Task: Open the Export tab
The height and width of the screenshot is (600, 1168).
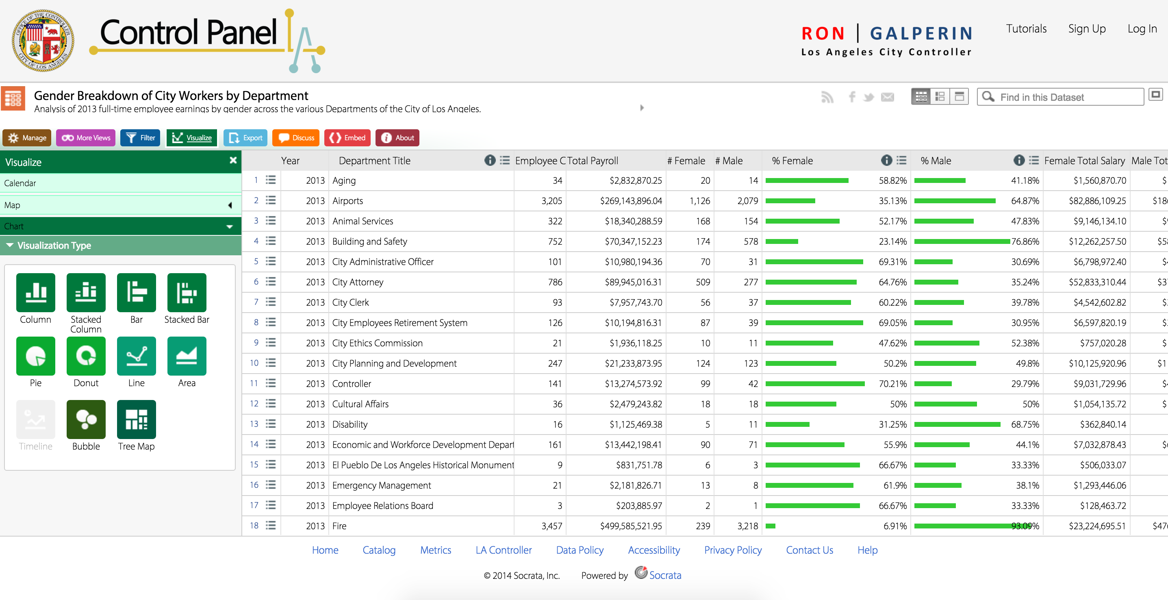Action: click(245, 138)
